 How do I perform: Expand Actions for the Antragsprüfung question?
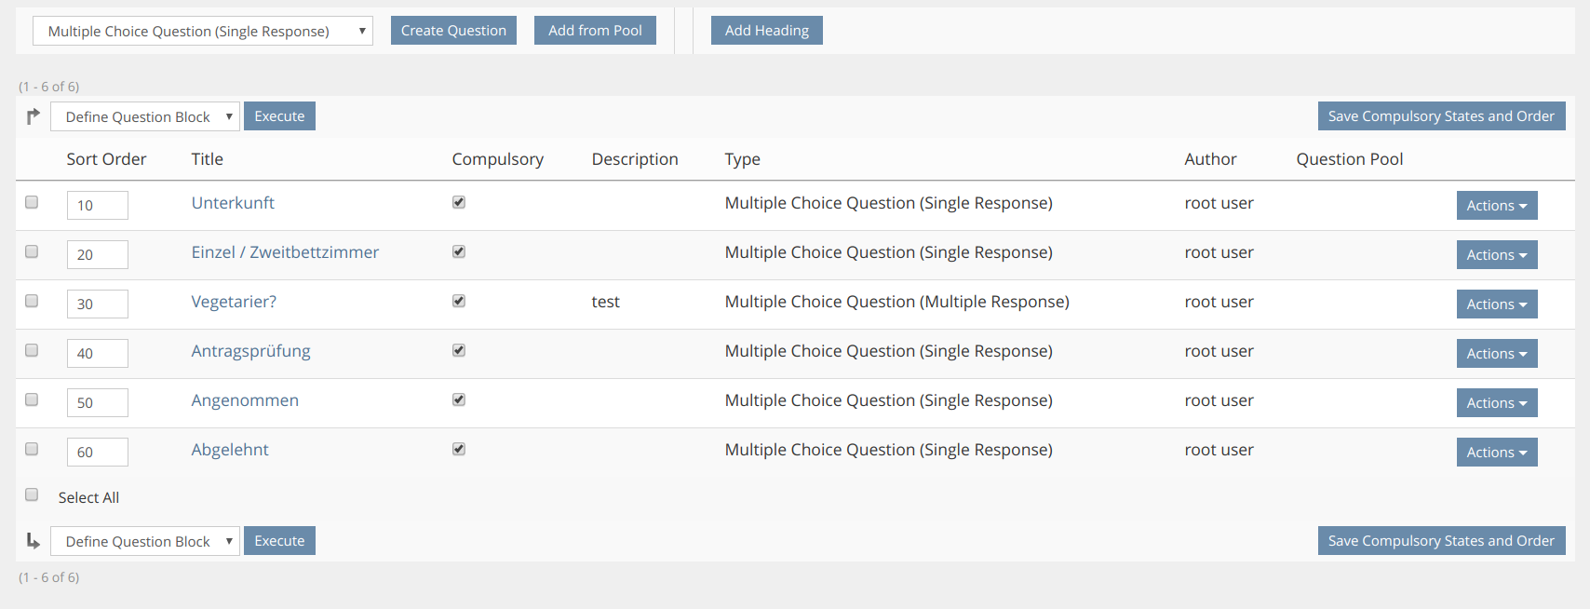[1496, 354]
